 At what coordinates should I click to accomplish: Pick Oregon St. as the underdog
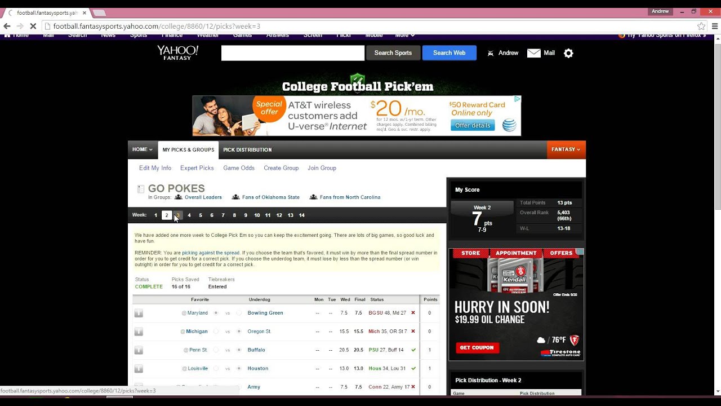[239, 332]
